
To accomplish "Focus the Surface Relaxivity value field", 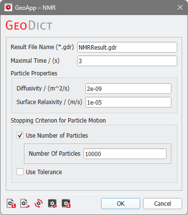I will [128, 102].
